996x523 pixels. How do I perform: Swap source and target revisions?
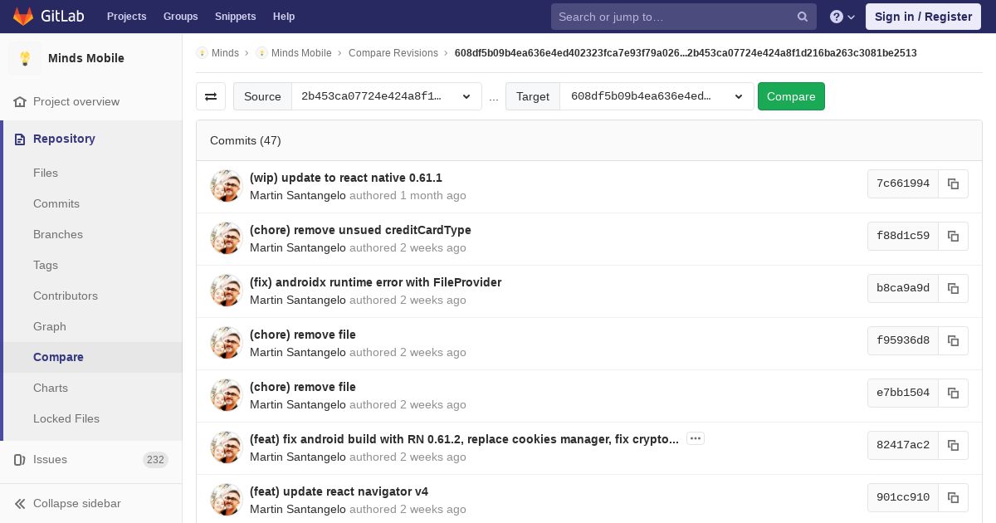(211, 96)
